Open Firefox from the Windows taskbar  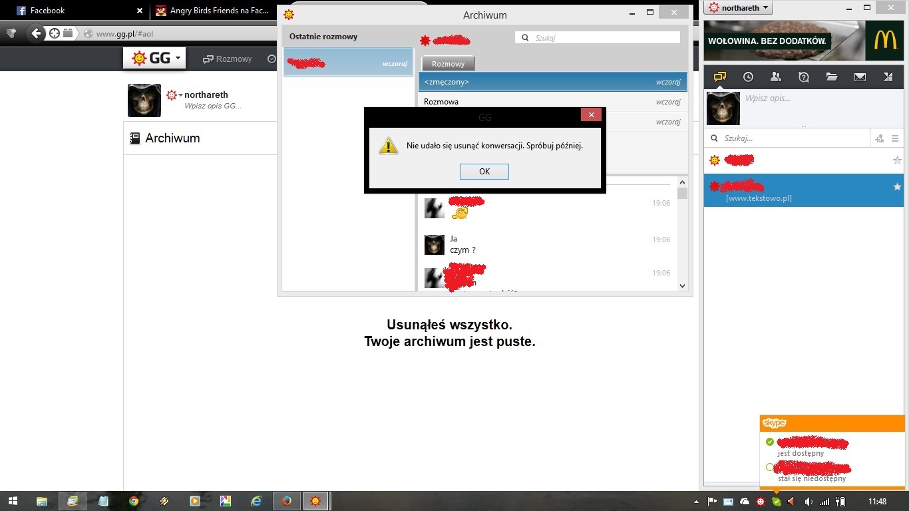pos(287,501)
